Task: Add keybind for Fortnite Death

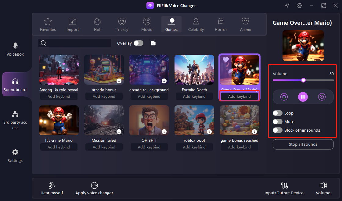Action: (194, 96)
